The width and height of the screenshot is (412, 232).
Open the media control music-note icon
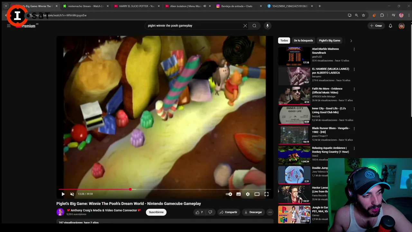[393, 15]
